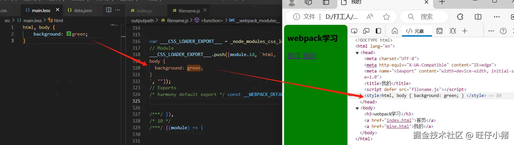This screenshot has width=514, height=145.
Task: Click the 我的 link on the page
Action: pyautogui.click(x=310, y=56)
